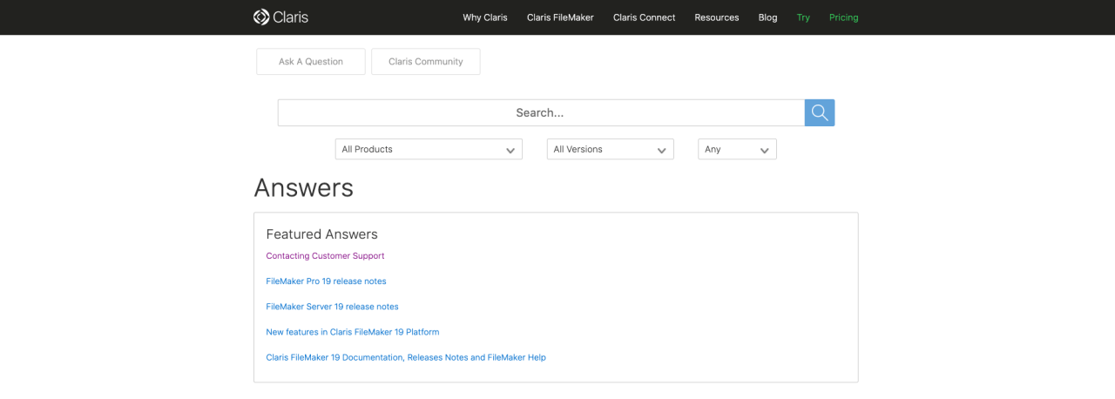Open the Claris Connect menu item
Viewport: 1115px width, 399px height.
pyautogui.click(x=645, y=17)
